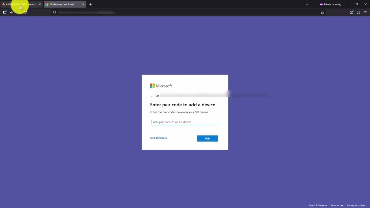Open a new browser tab
370x208 pixels.
(x=90, y=4)
